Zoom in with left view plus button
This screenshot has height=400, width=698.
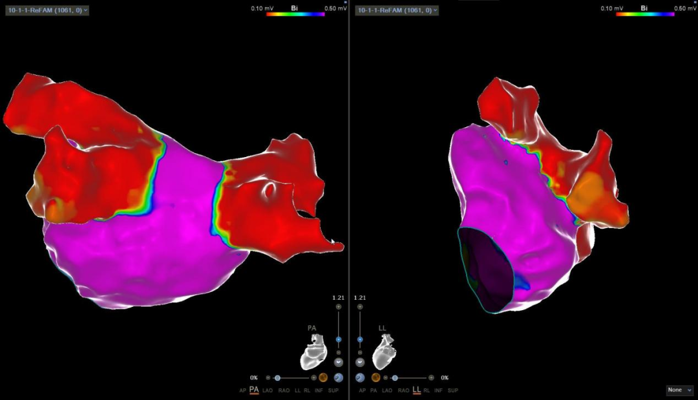pyautogui.click(x=338, y=307)
